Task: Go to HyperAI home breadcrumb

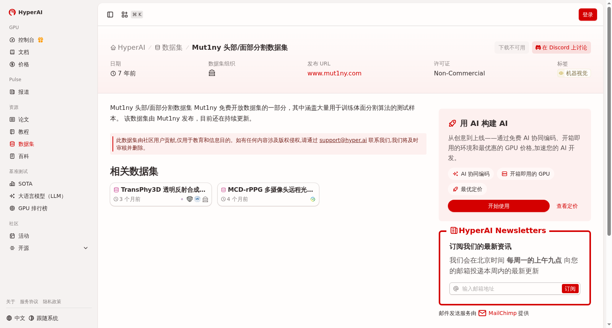Action: tap(128, 47)
